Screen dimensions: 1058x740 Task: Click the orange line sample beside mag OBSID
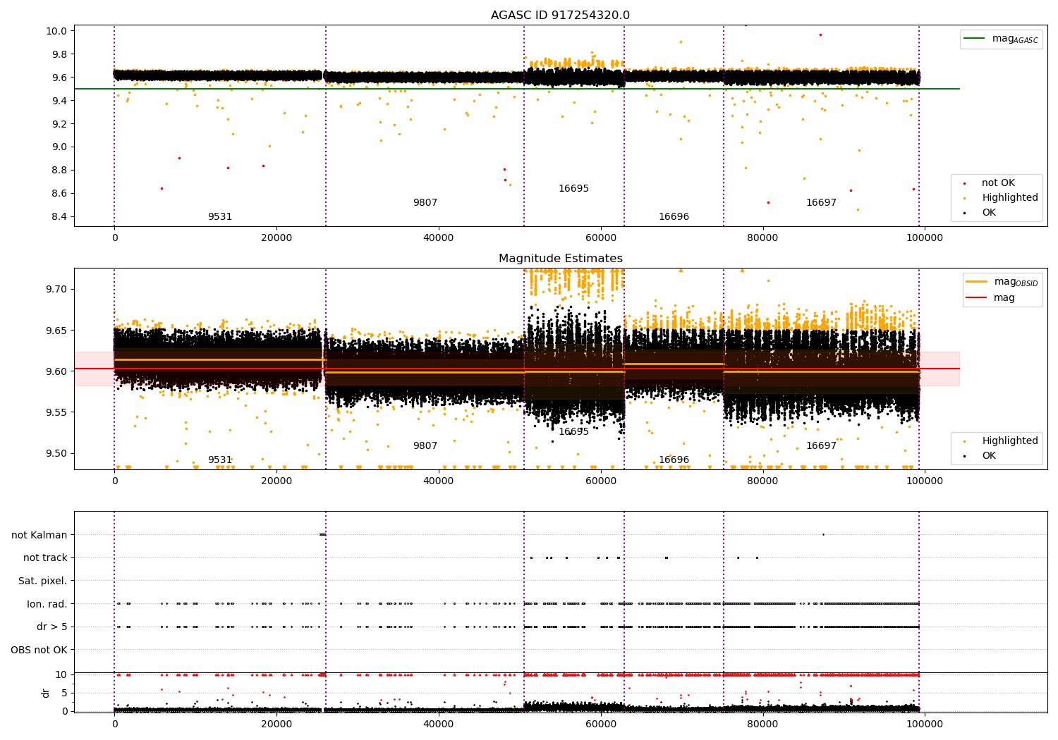point(977,281)
